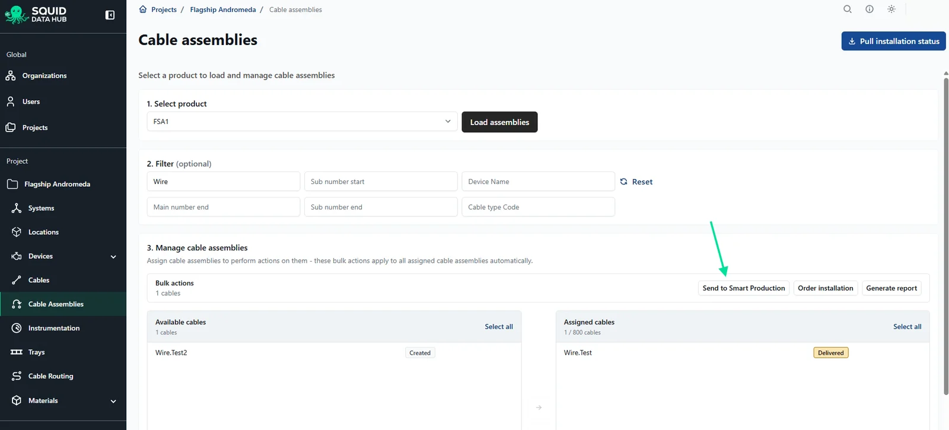Click the Materials box icon

(17, 400)
